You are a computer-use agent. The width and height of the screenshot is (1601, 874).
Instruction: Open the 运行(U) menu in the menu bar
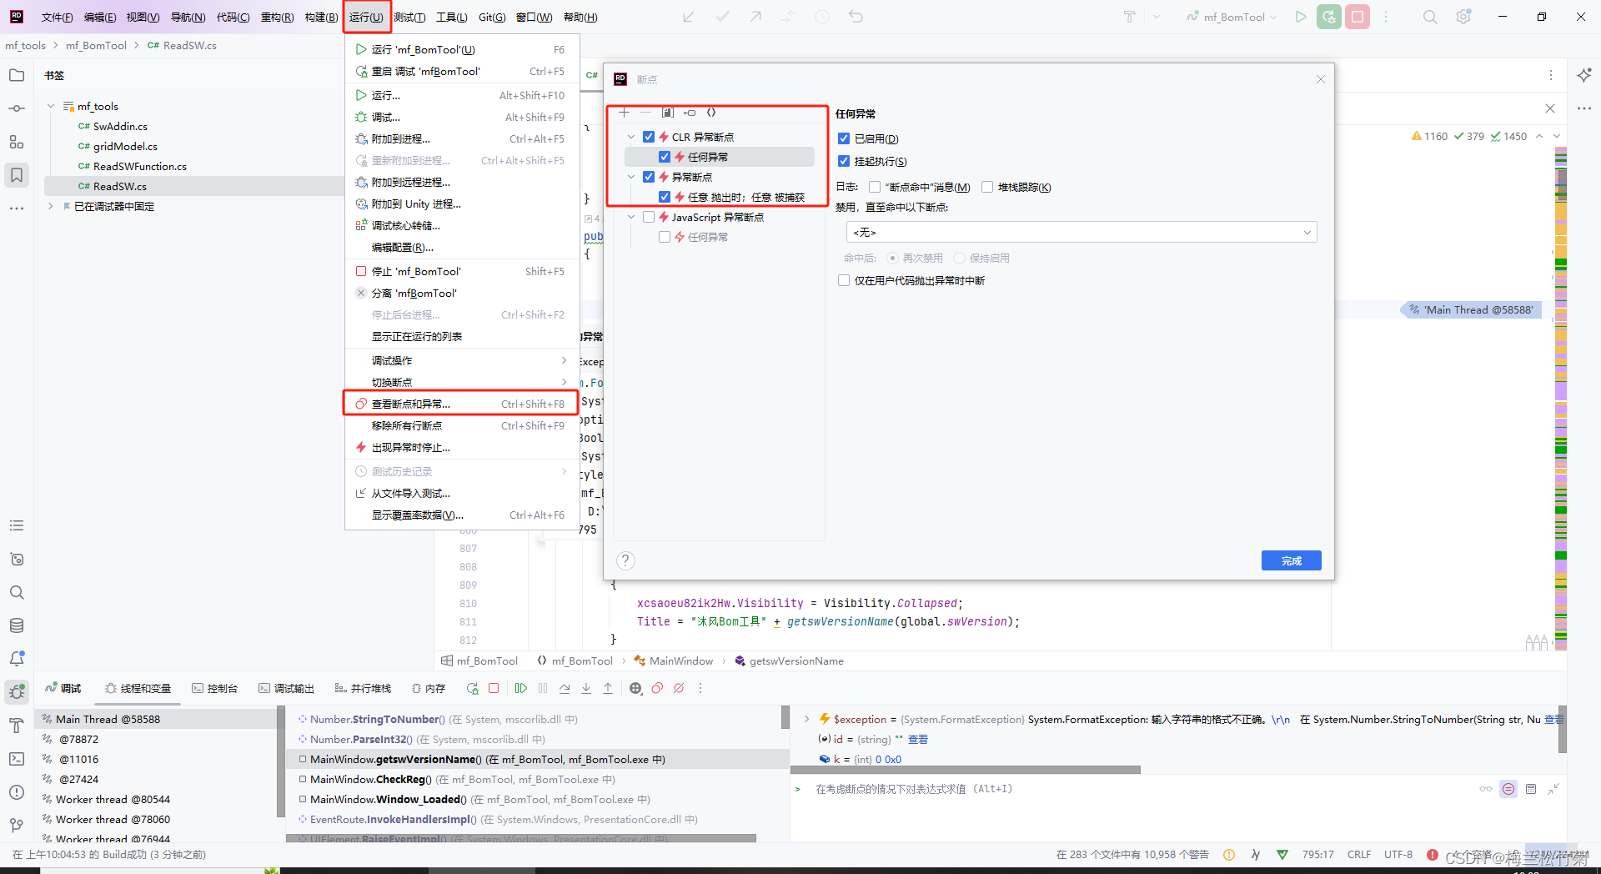[x=366, y=17]
